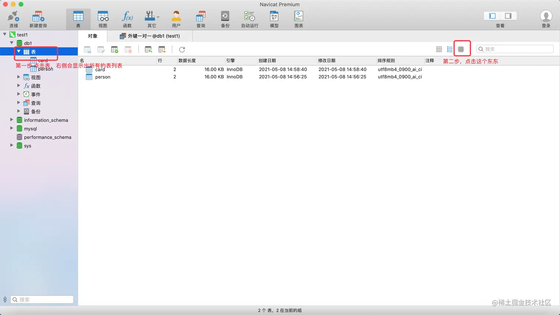Open the 模型 model toolbar icon

coord(274,19)
